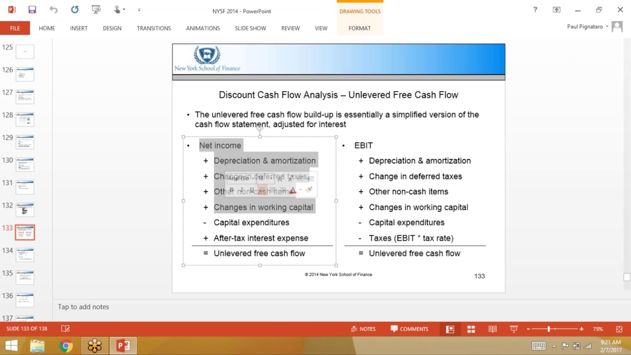Click the user account picture icon

pyautogui.click(x=617, y=27)
